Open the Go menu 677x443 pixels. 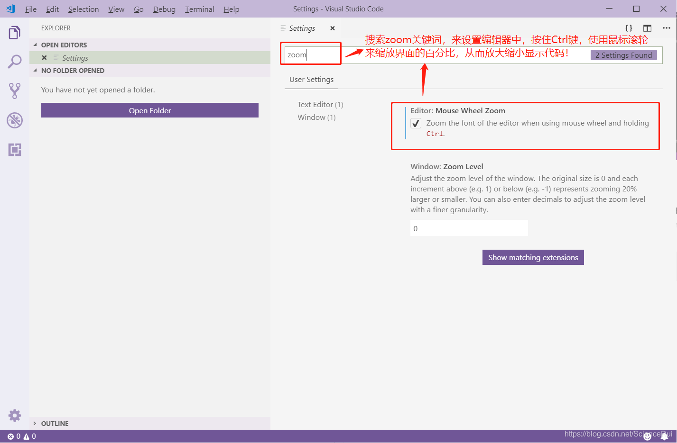click(139, 9)
